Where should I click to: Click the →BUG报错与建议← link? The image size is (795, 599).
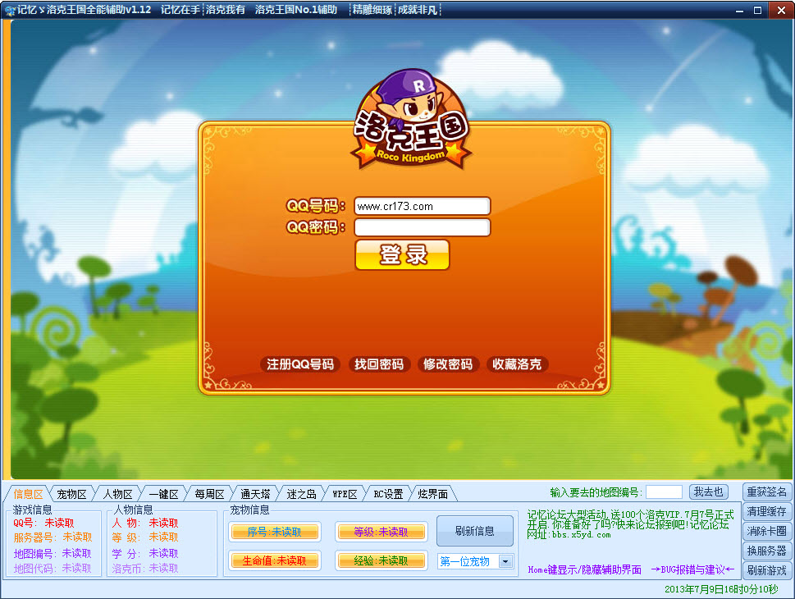pos(692,569)
